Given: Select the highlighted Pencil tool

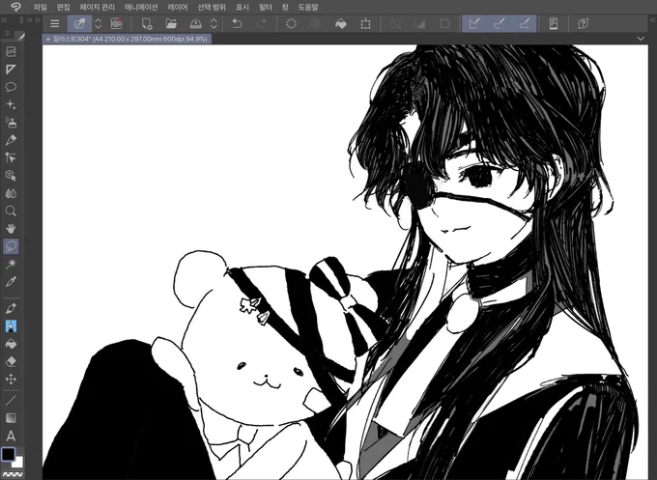Looking at the screenshot, I should click(11, 325).
